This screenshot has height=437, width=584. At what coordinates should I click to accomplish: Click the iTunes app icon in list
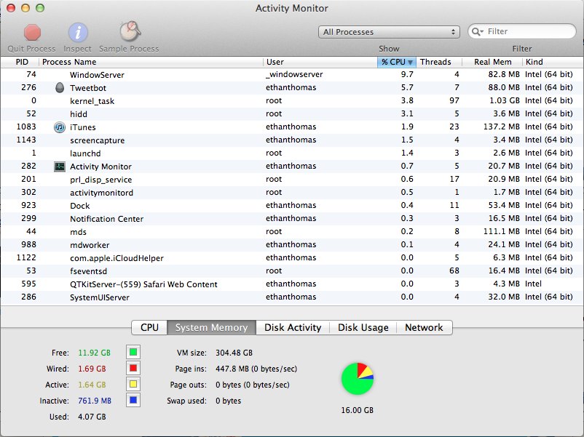pyautogui.click(x=60, y=127)
